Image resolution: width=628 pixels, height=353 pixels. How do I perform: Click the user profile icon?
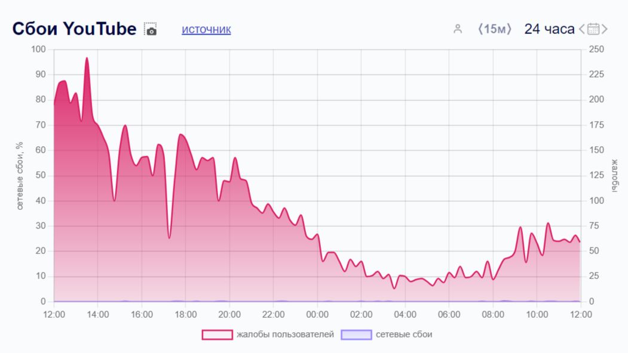[x=458, y=29]
